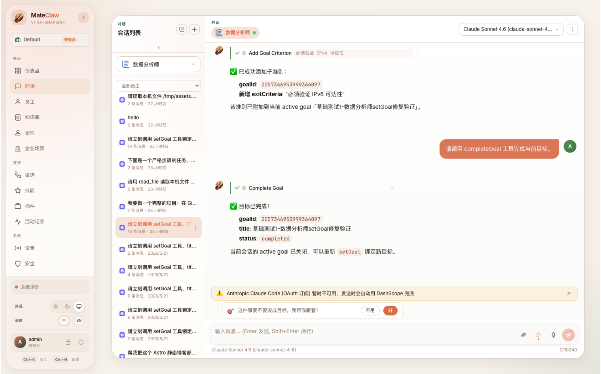Open the Claude Sonnet 4.6 model selector
The height and width of the screenshot is (374, 601).
click(x=511, y=29)
